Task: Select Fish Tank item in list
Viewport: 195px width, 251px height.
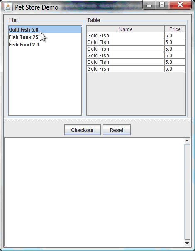Action: point(45,37)
